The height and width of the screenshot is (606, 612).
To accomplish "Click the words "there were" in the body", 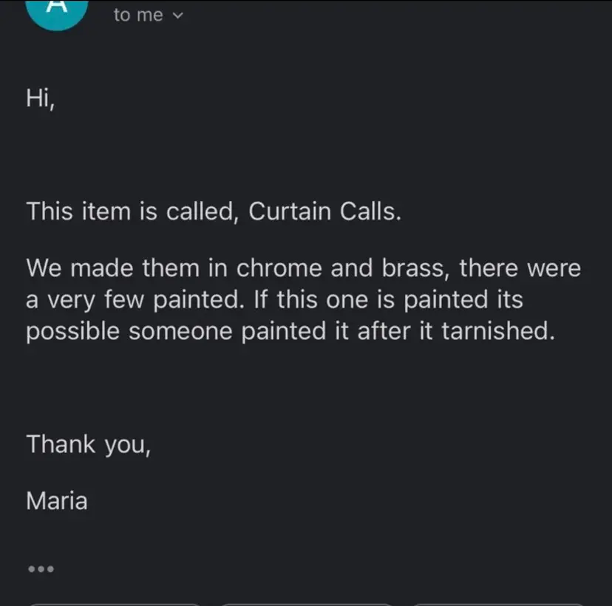I will point(520,268).
